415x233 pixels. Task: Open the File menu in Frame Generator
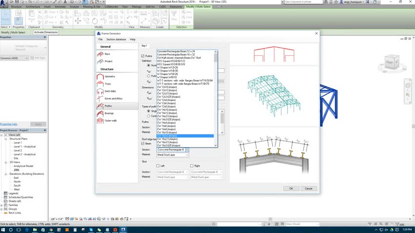[x=100, y=39]
